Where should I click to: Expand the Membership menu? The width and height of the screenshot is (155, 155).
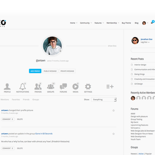113,23
